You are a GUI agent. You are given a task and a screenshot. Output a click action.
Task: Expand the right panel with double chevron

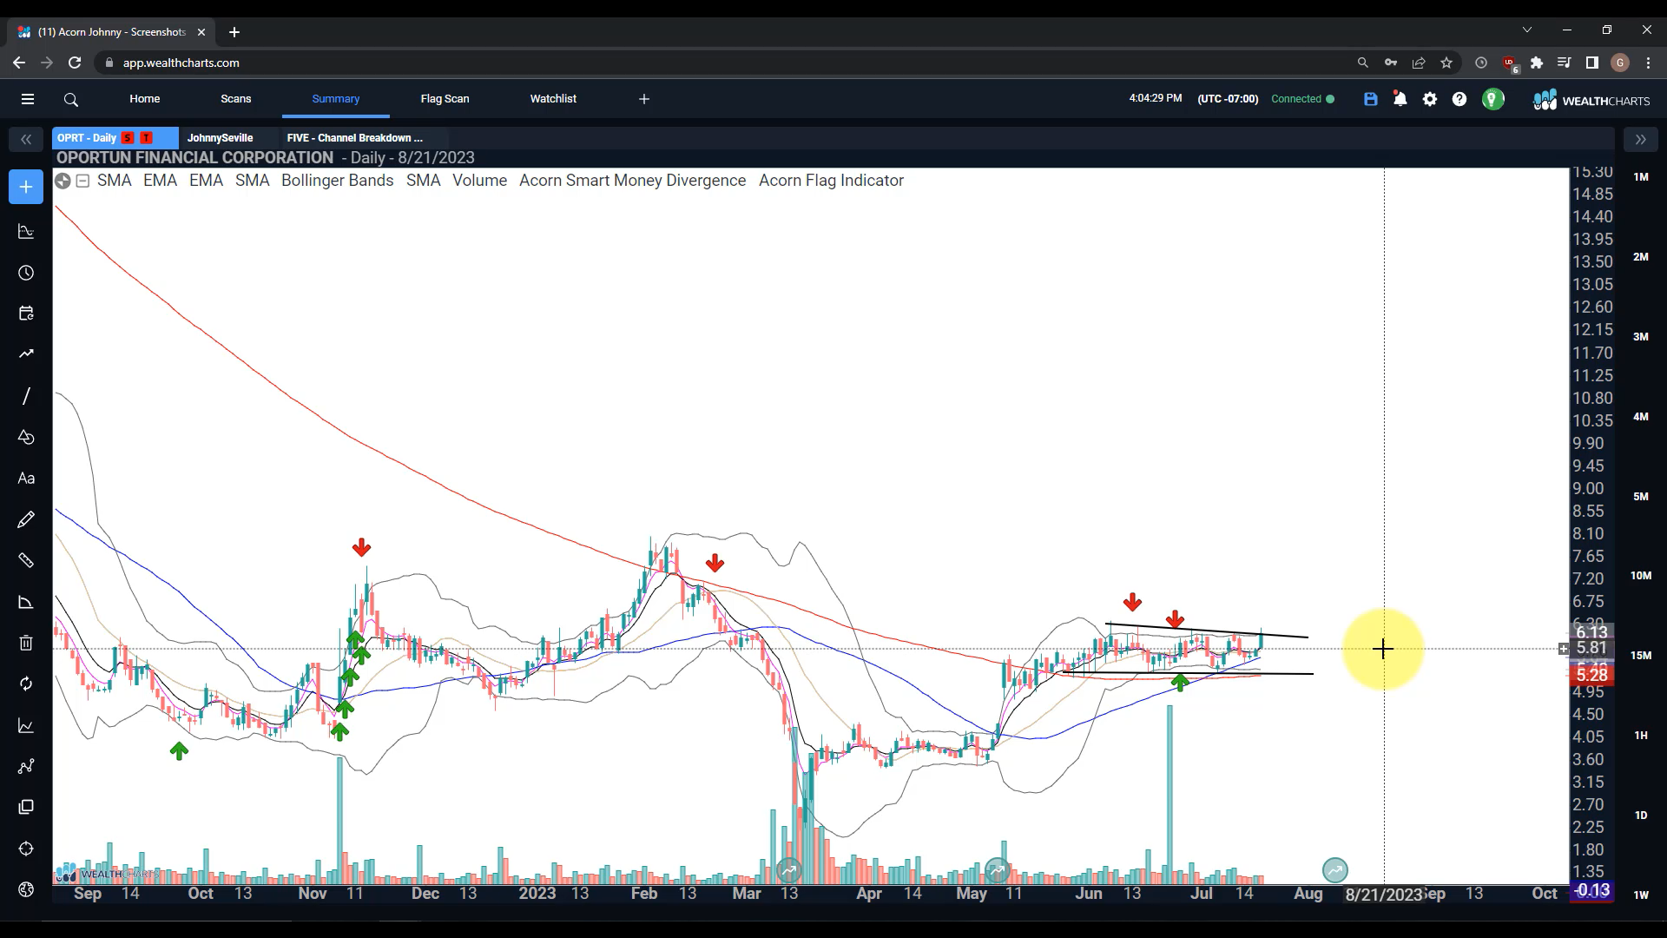(1640, 139)
